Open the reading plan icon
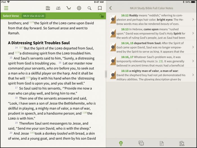 coord(58,8)
